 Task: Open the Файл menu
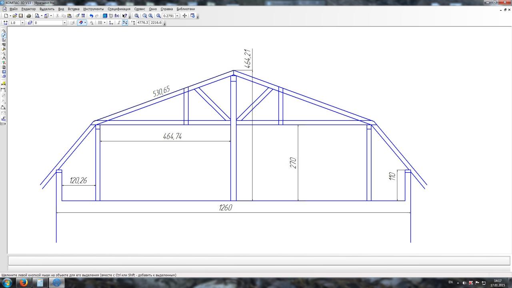click(13, 9)
